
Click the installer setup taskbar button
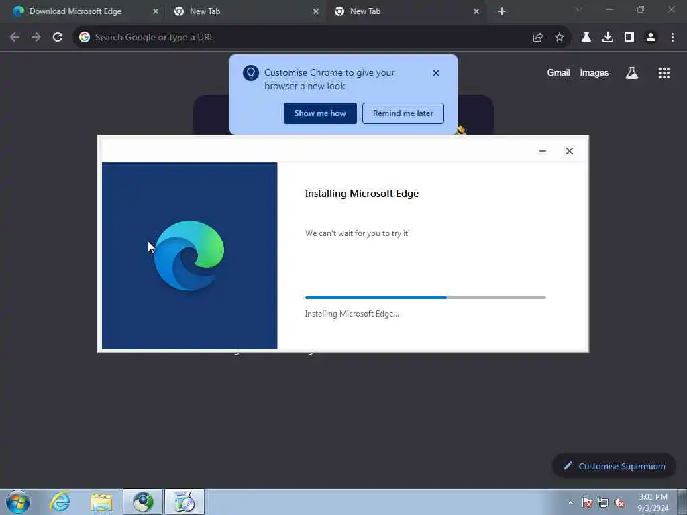coord(184,502)
